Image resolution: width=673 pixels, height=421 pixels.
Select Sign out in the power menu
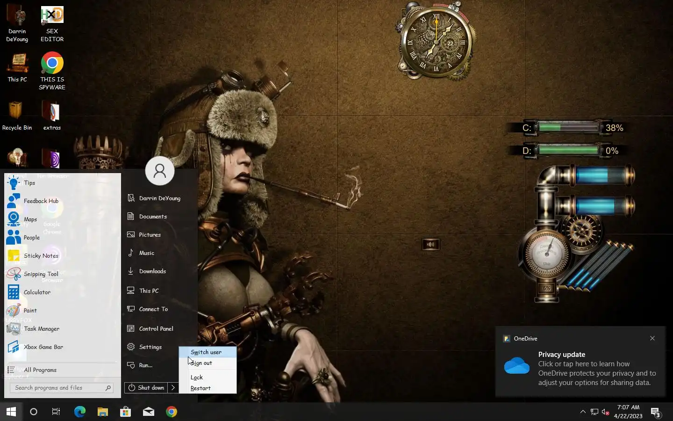click(208, 363)
